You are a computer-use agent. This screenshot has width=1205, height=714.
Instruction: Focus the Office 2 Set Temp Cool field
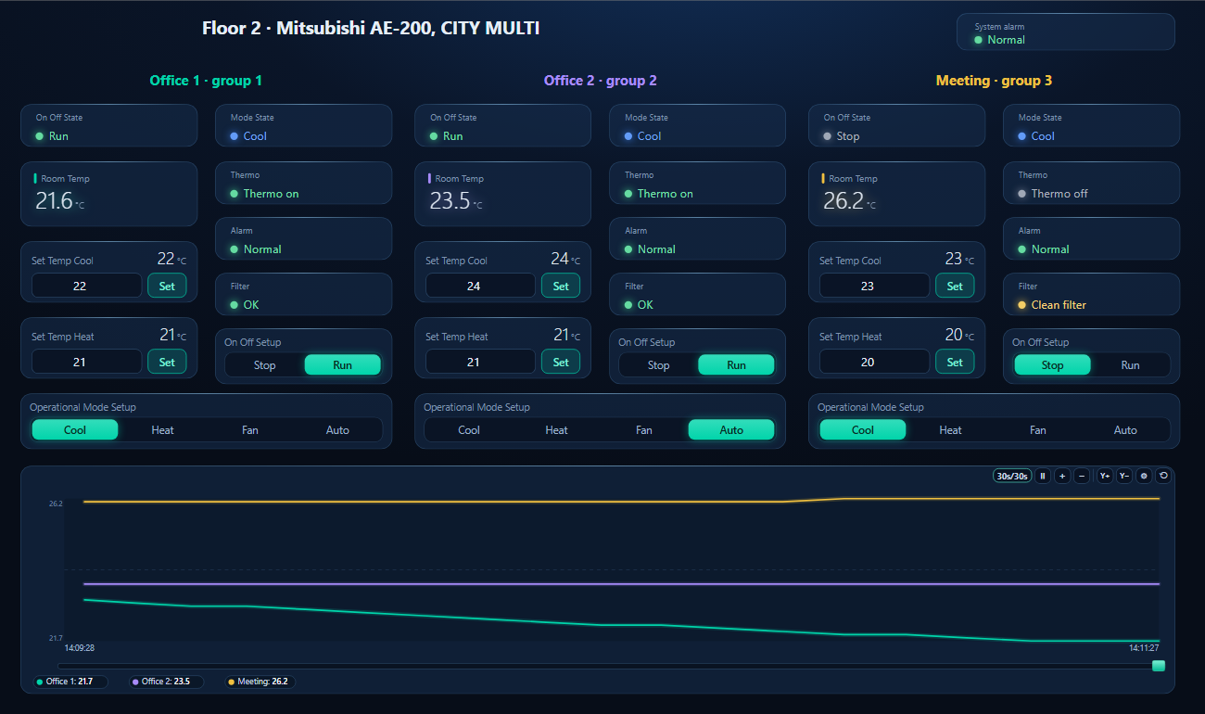(481, 286)
